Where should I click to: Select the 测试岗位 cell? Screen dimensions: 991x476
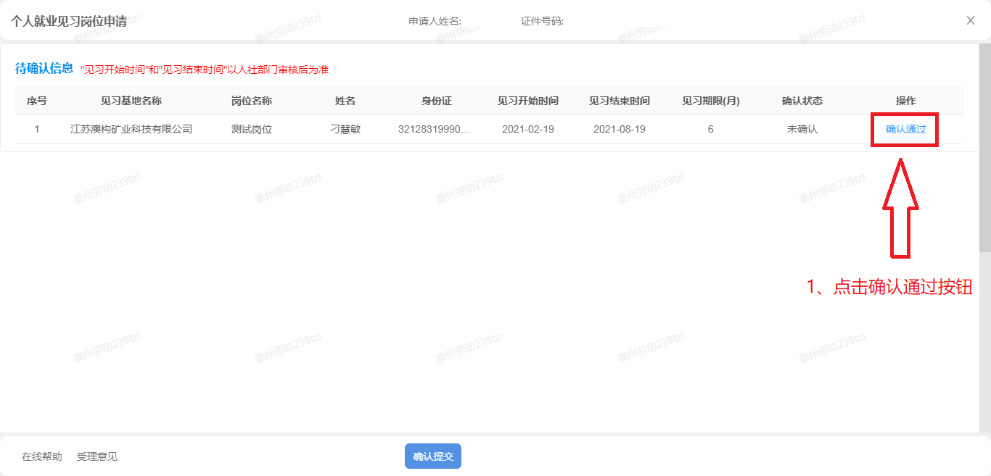coord(252,129)
